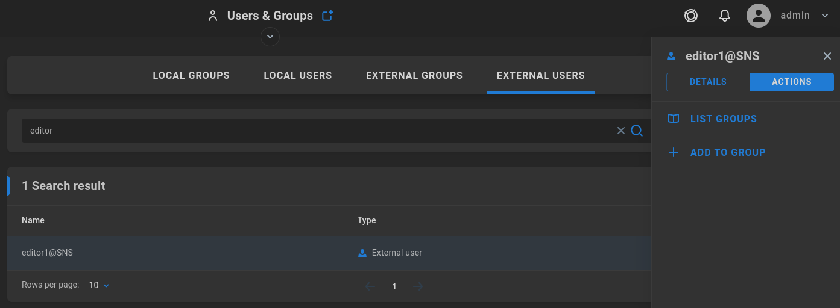The width and height of the screenshot is (840, 308).
Task: Click the Users & Groups person icon
Action: pos(212,16)
